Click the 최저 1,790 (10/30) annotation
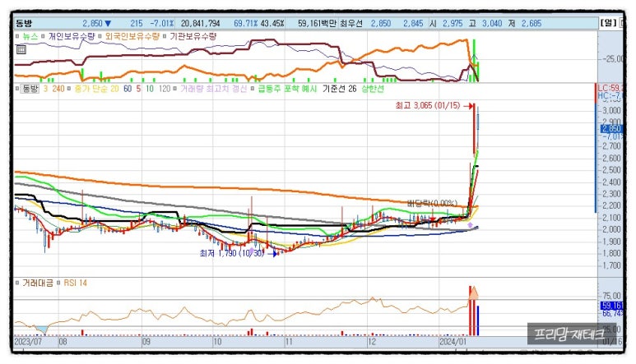 pos(232,253)
